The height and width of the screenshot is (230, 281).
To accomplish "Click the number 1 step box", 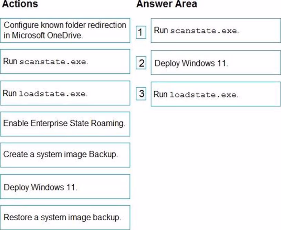I will [x=140, y=32].
